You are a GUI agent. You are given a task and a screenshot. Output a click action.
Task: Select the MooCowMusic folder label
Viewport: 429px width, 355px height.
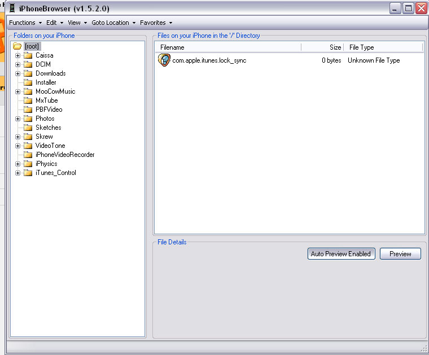(55, 91)
